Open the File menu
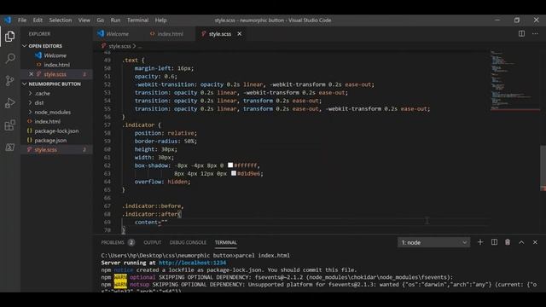Image resolution: width=546 pixels, height=307 pixels. pyautogui.click(x=22, y=20)
